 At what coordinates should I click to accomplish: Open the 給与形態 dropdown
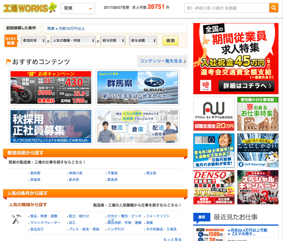(113, 41)
